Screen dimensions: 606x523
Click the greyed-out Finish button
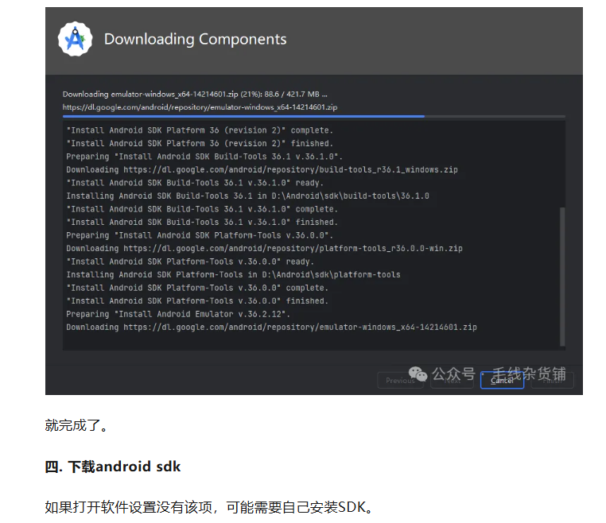(x=552, y=381)
